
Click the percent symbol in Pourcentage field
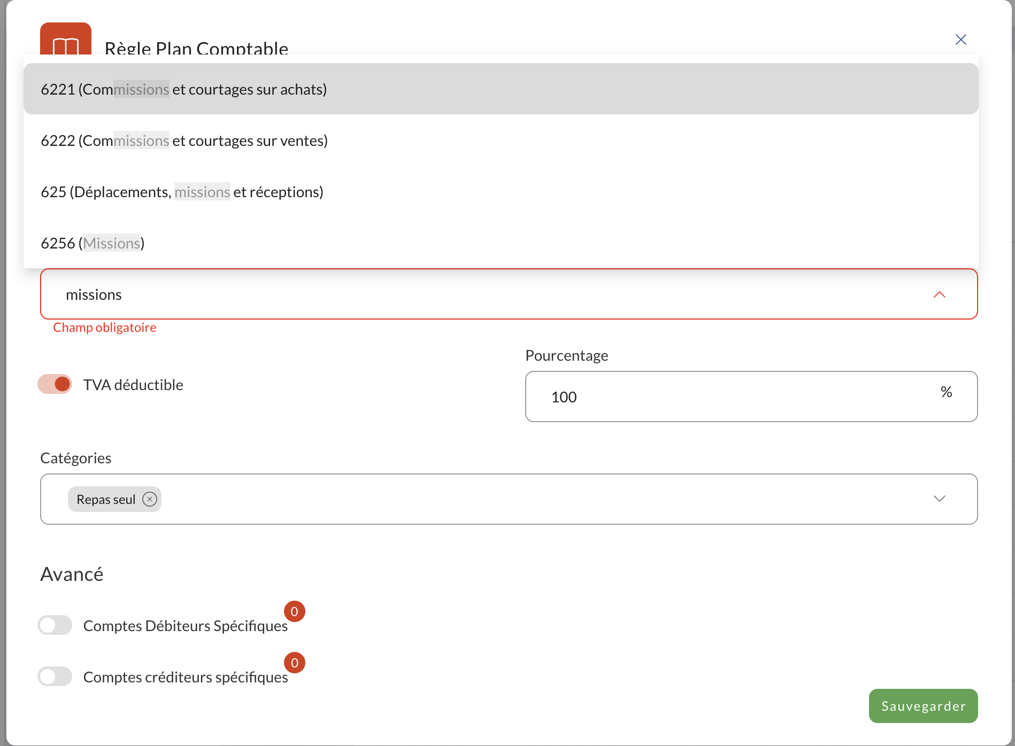946,392
